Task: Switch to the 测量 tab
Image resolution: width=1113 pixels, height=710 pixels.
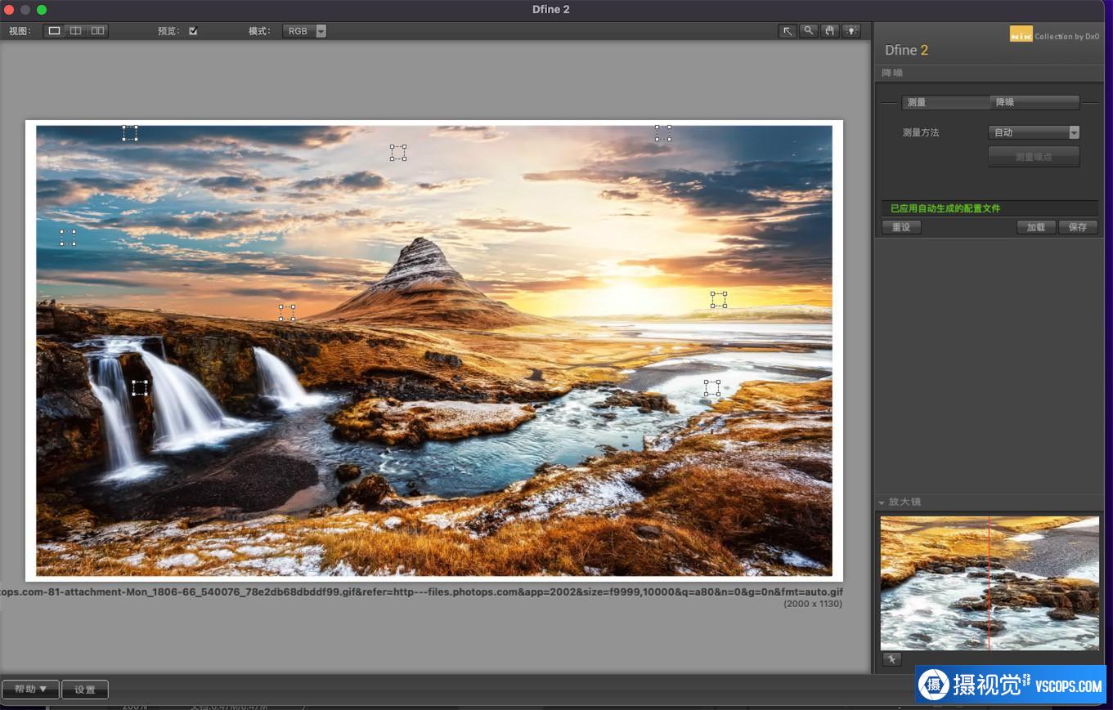Action: [x=945, y=102]
